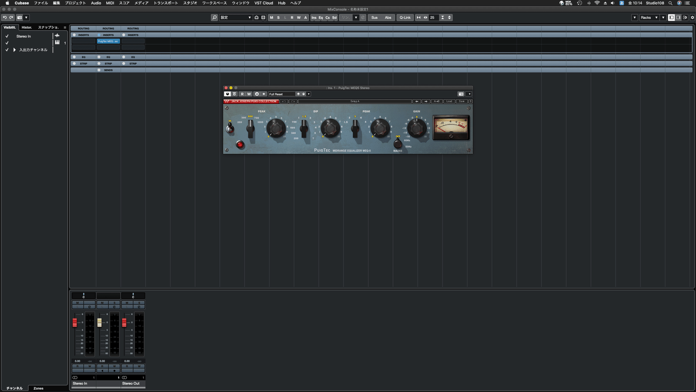The image size is (696, 392).
Task: Click the Setup A preset name field
Action: (x=355, y=101)
